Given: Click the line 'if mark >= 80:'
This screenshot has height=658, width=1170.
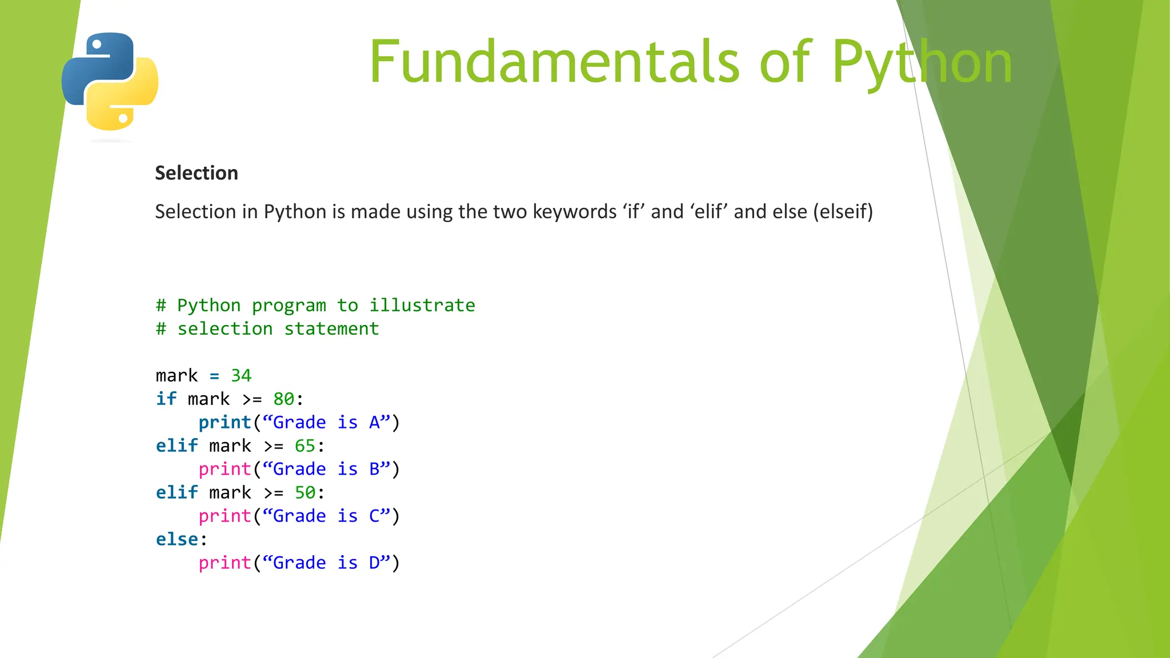Looking at the screenshot, I should click(230, 399).
